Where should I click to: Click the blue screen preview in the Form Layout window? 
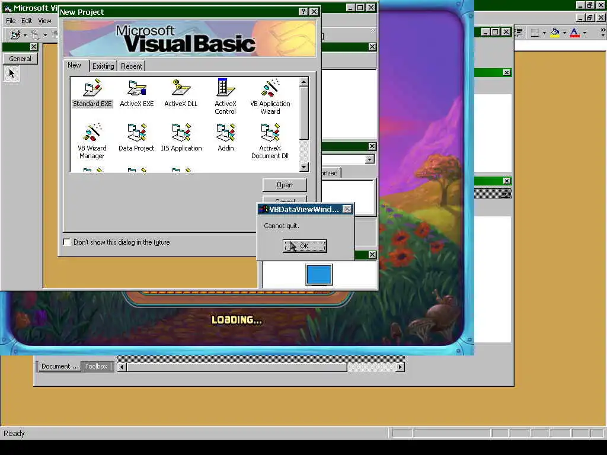coord(319,275)
